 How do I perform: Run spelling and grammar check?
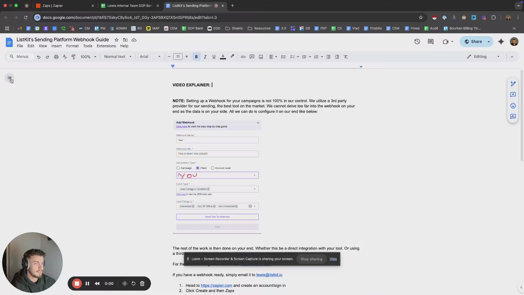click(x=65, y=57)
